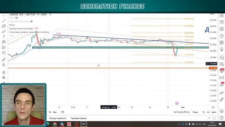Click the plus button on crosshair price label
This screenshot has width=225, height=127.
tap(207, 64)
